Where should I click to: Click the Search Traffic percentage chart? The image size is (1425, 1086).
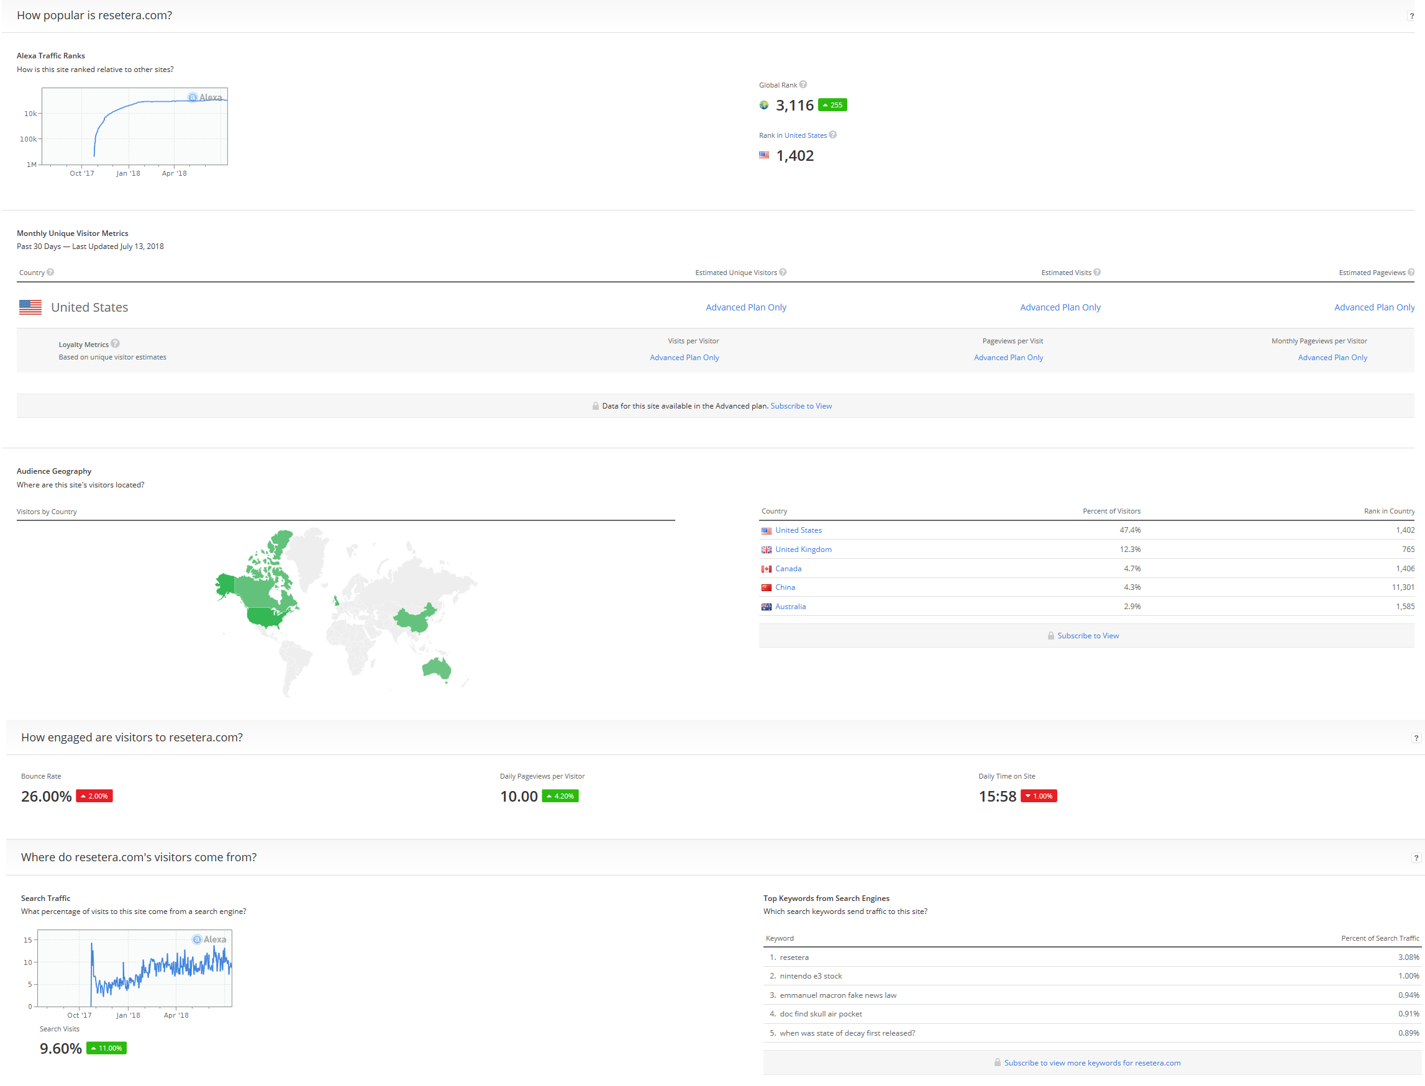134,969
